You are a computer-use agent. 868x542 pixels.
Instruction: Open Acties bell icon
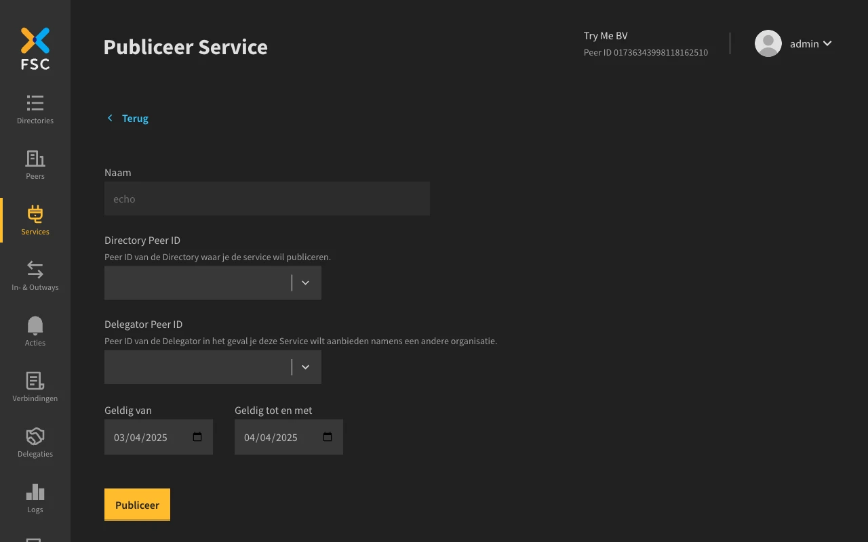coord(35,326)
